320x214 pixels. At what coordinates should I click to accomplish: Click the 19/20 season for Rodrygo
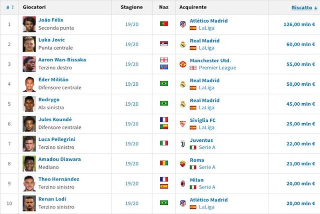(132, 104)
